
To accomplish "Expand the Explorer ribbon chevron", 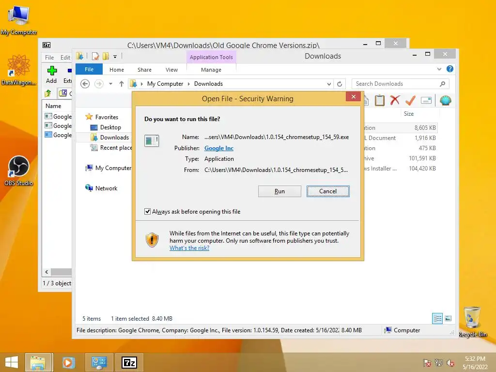I will click(x=439, y=69).
